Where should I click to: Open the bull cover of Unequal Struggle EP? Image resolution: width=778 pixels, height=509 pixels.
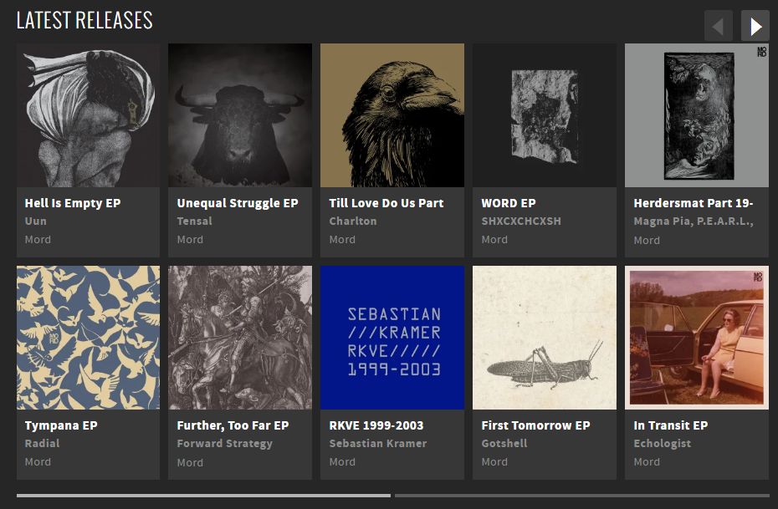pyautogui.click(x=240, y=115)
